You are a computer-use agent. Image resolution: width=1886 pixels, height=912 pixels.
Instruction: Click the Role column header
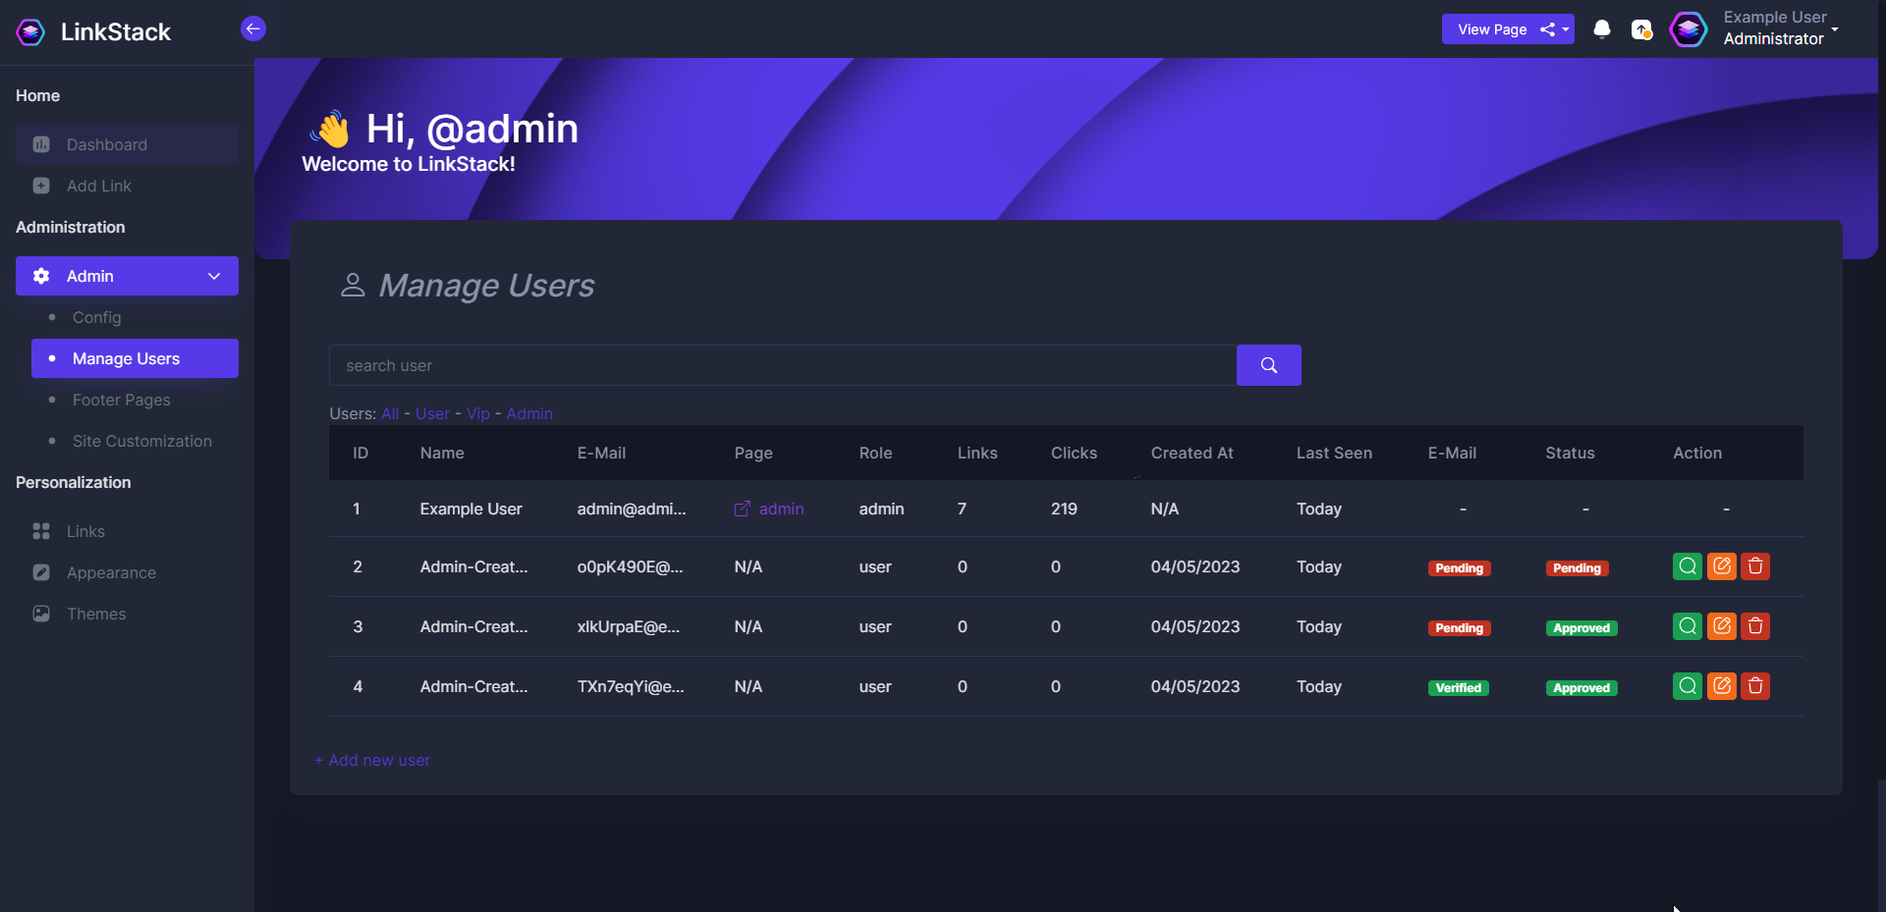pyautogui.click(x=876, y=453)
